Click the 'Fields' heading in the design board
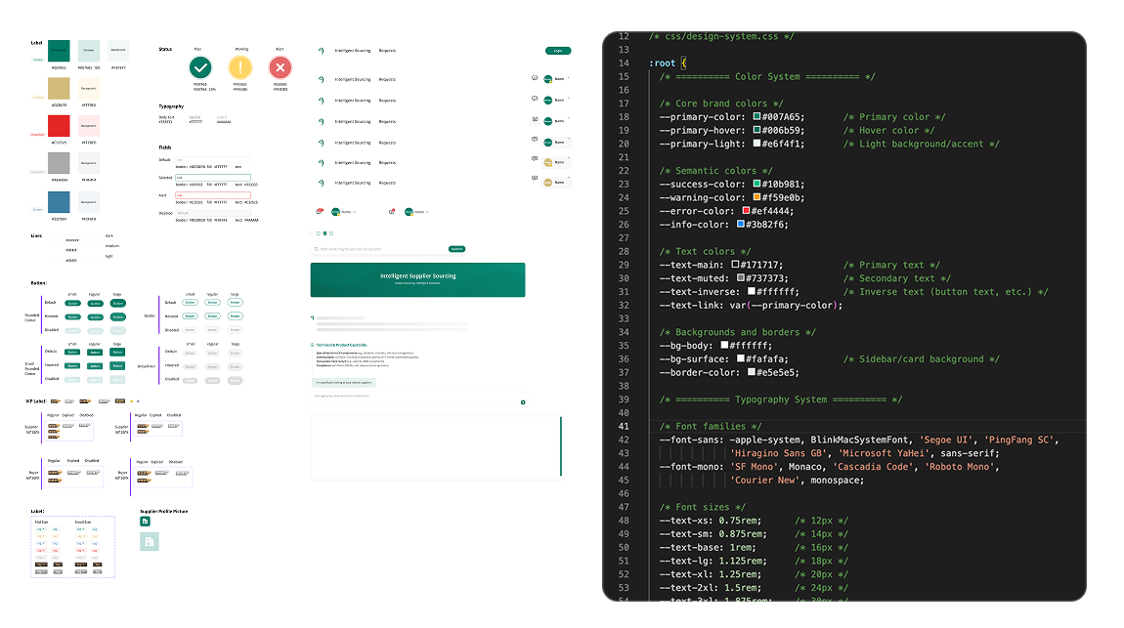 click(165, 147)
